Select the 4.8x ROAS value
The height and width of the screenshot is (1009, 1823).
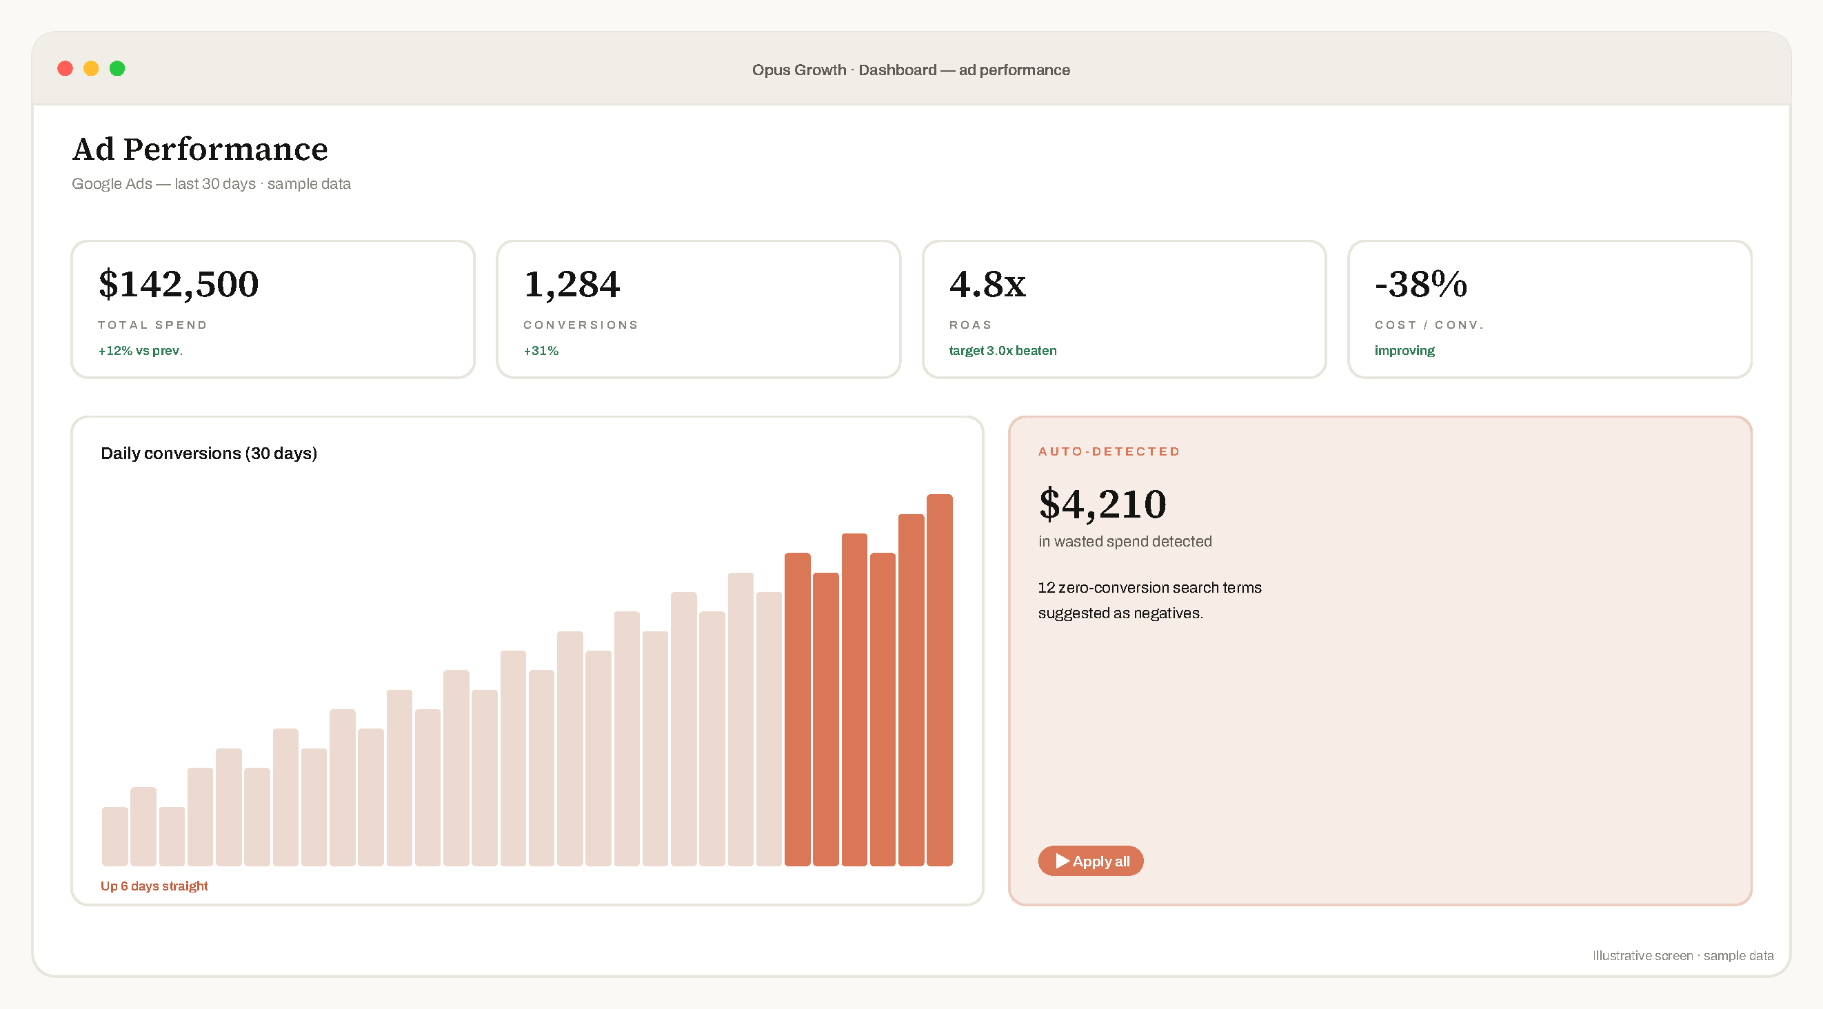[987, 285]
